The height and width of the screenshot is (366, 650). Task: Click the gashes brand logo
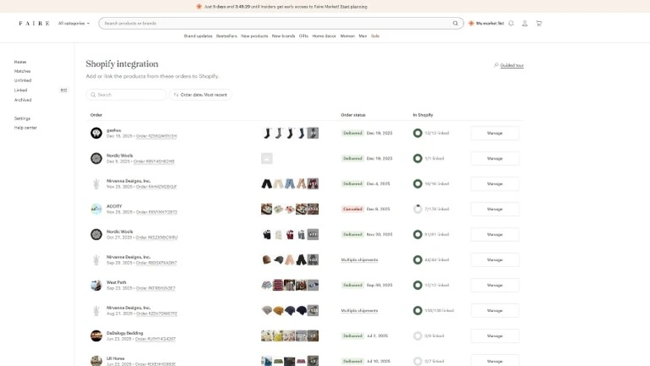point(97,133)
